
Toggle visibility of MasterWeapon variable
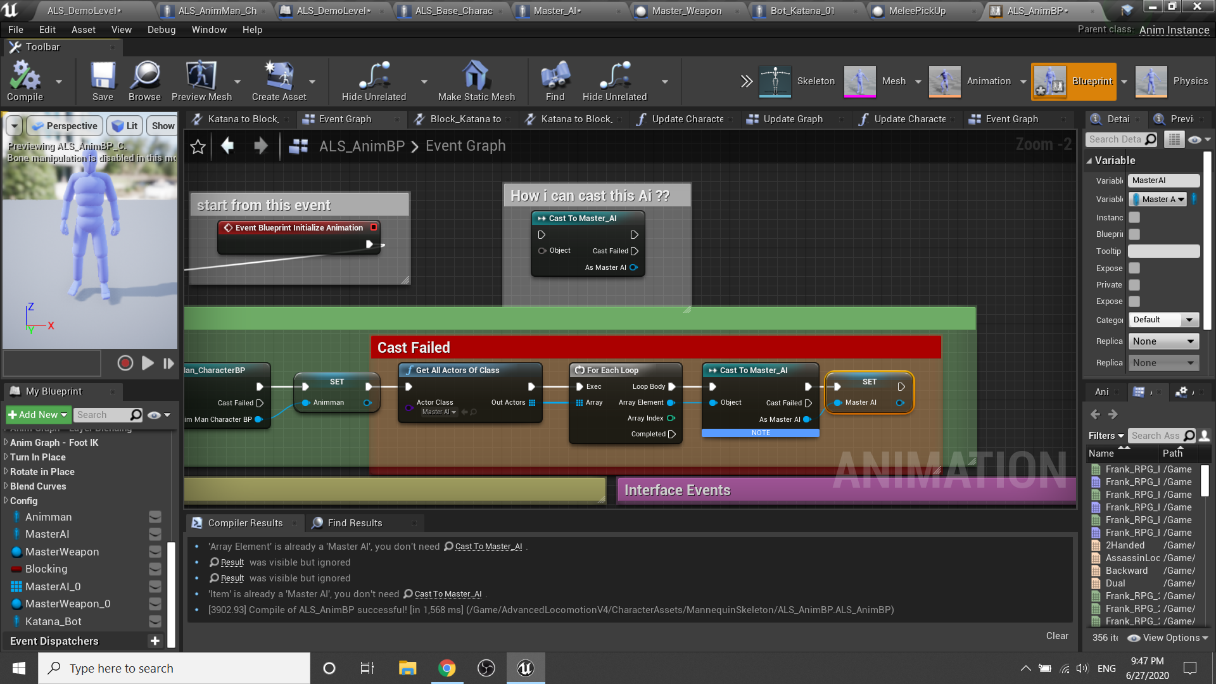pyautogui.click(x=155, y=552)
